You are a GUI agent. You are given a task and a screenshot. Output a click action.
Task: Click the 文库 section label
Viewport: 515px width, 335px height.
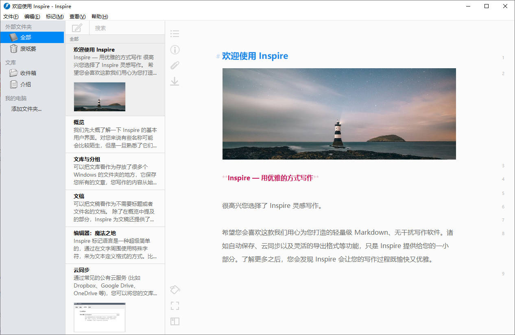tap(11, 63)
